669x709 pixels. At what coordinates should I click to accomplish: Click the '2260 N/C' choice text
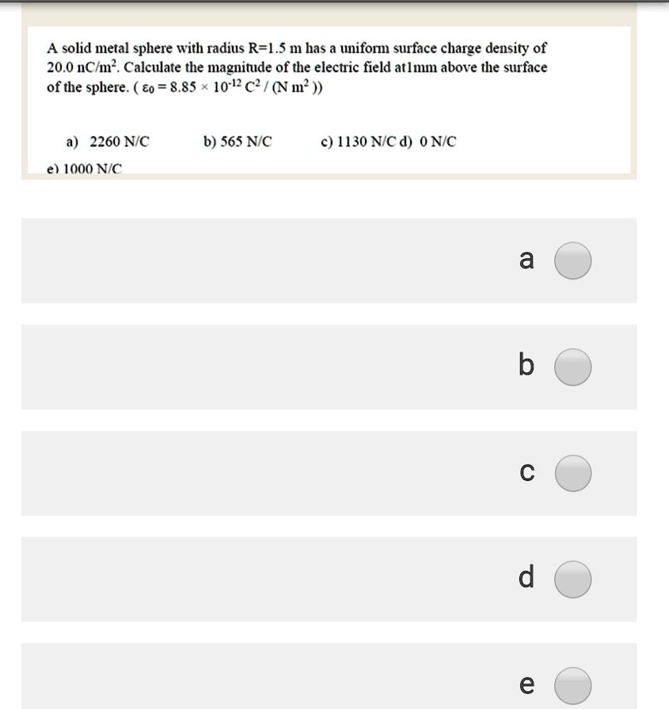tap(119, 143)
